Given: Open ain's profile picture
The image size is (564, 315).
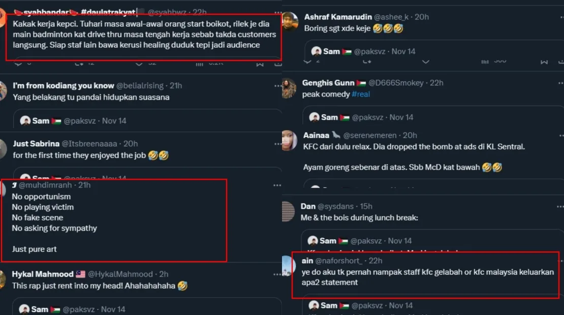Looking at the screenshot, I should pyautogui.click(x=289, y=265).
